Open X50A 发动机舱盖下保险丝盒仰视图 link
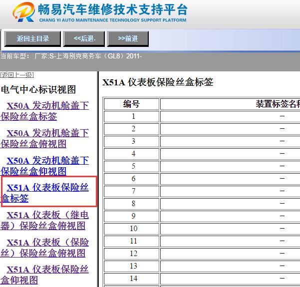Viewport: 300px width, 287px height. (x=44, y=166)
